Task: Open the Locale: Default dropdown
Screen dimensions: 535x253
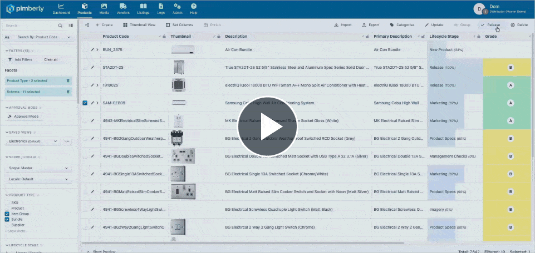Action: tap(38, 179)
